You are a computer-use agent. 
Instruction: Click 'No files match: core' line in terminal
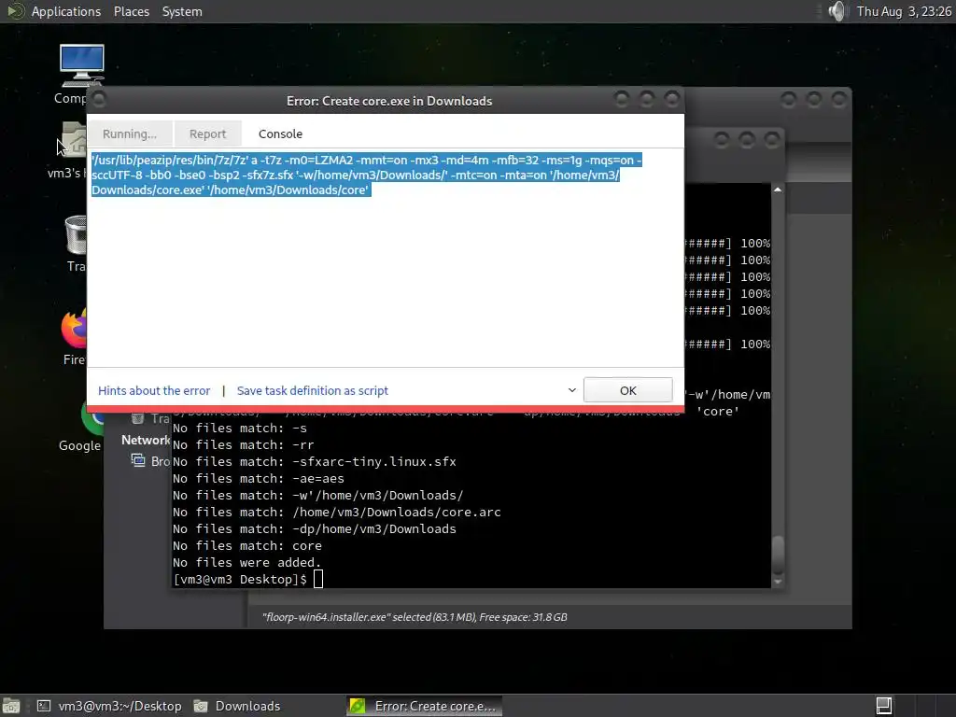coord(246,545)
